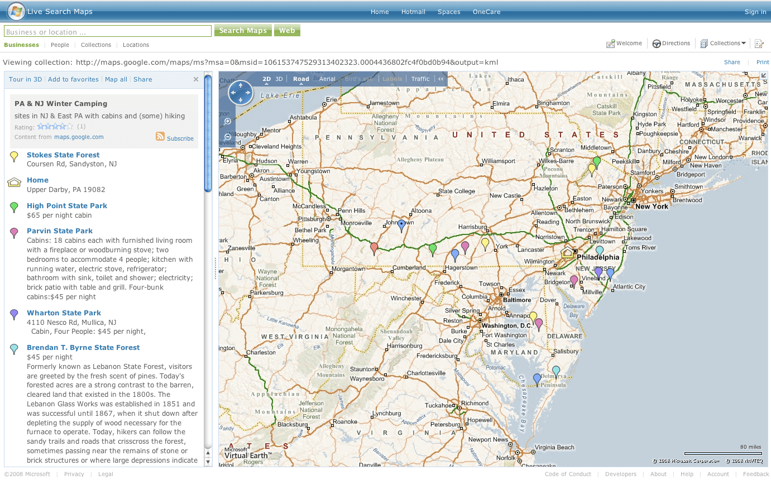
Task: Click the orange RSS Subscribe icon
Action: (160, 136)
